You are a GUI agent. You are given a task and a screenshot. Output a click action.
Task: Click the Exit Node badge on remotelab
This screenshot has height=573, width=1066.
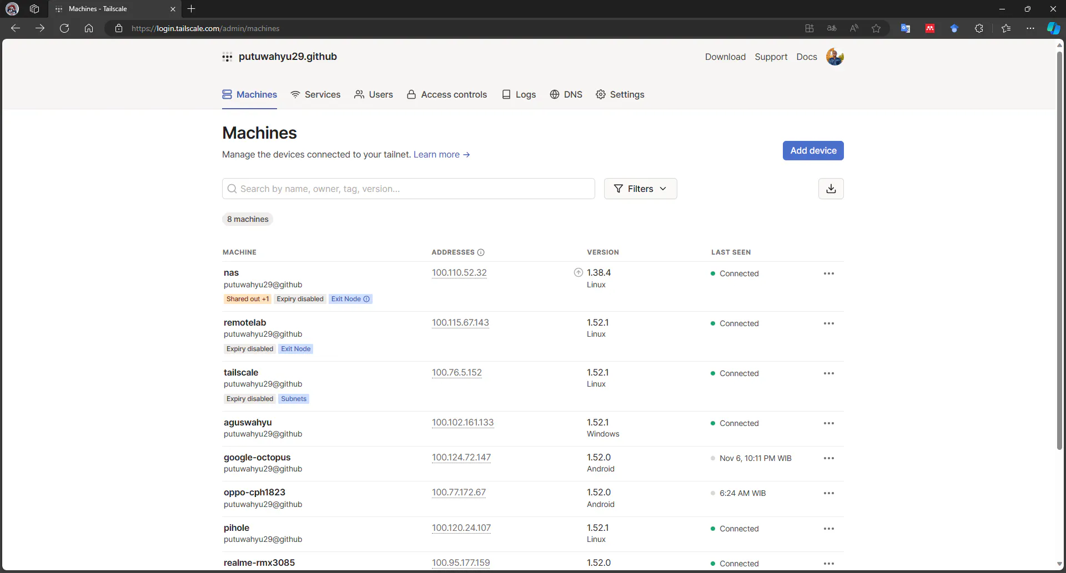click(296, 349)
